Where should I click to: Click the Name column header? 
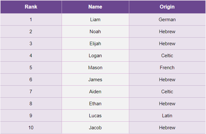click(x=95, y=7)
